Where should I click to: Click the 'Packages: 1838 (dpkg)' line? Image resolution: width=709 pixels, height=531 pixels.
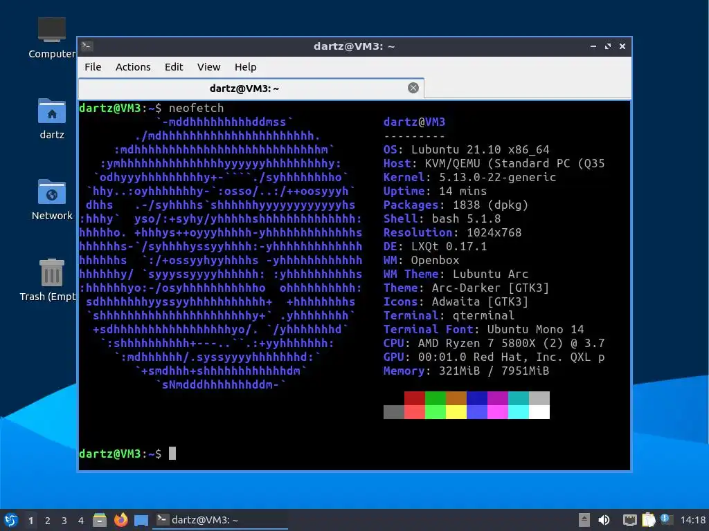[x=456, y=205]
